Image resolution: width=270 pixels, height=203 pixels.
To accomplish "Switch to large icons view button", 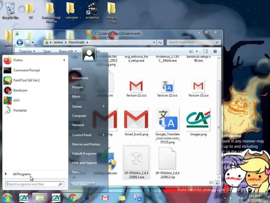I will 217,182.
